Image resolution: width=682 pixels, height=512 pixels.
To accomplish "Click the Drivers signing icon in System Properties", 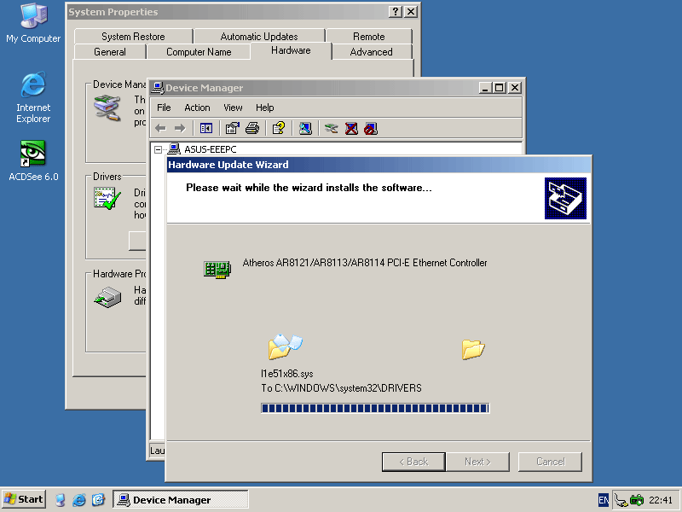I will pyautogui.click(x=107, y=199).
